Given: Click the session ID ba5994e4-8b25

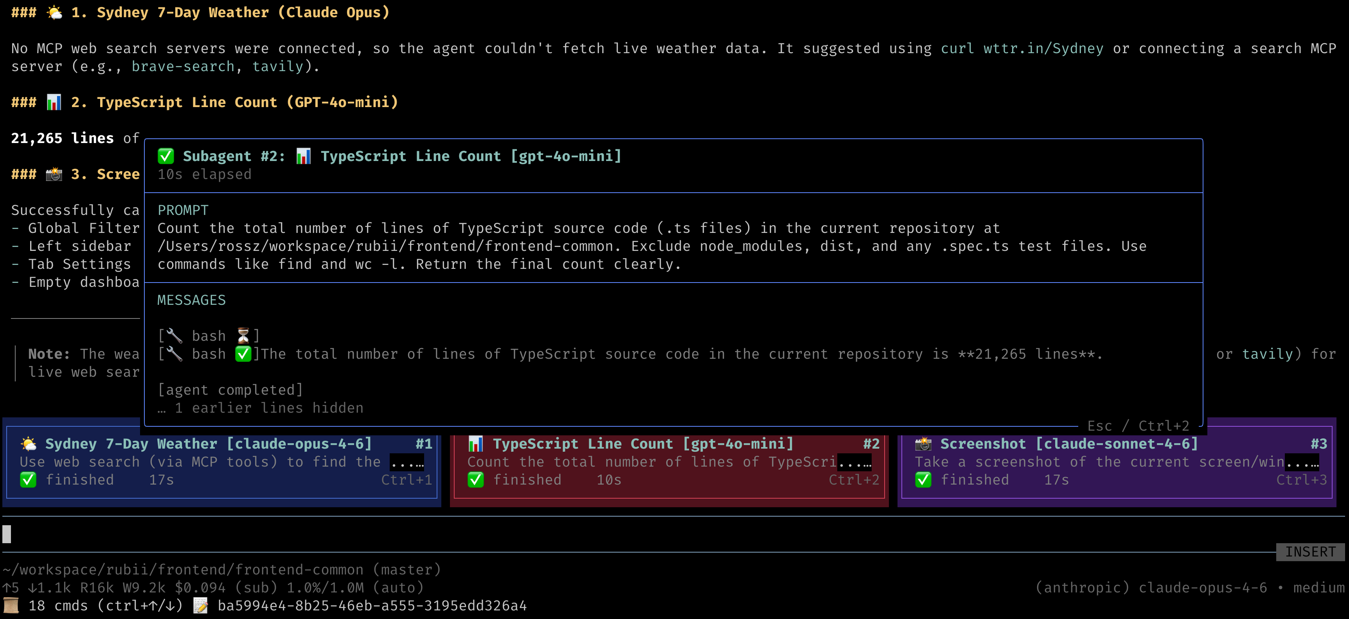Looking at the screenshot, I should [x=372, y=606].
